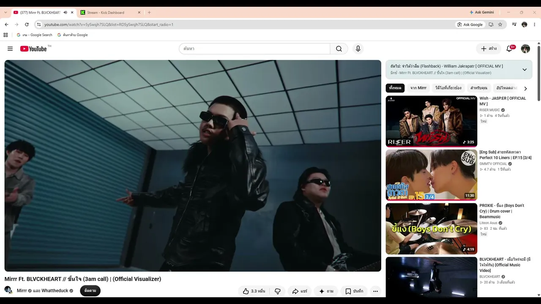Click the Ask Gemini button
This screenshot has width=541, height=304.
coord(482,12)
